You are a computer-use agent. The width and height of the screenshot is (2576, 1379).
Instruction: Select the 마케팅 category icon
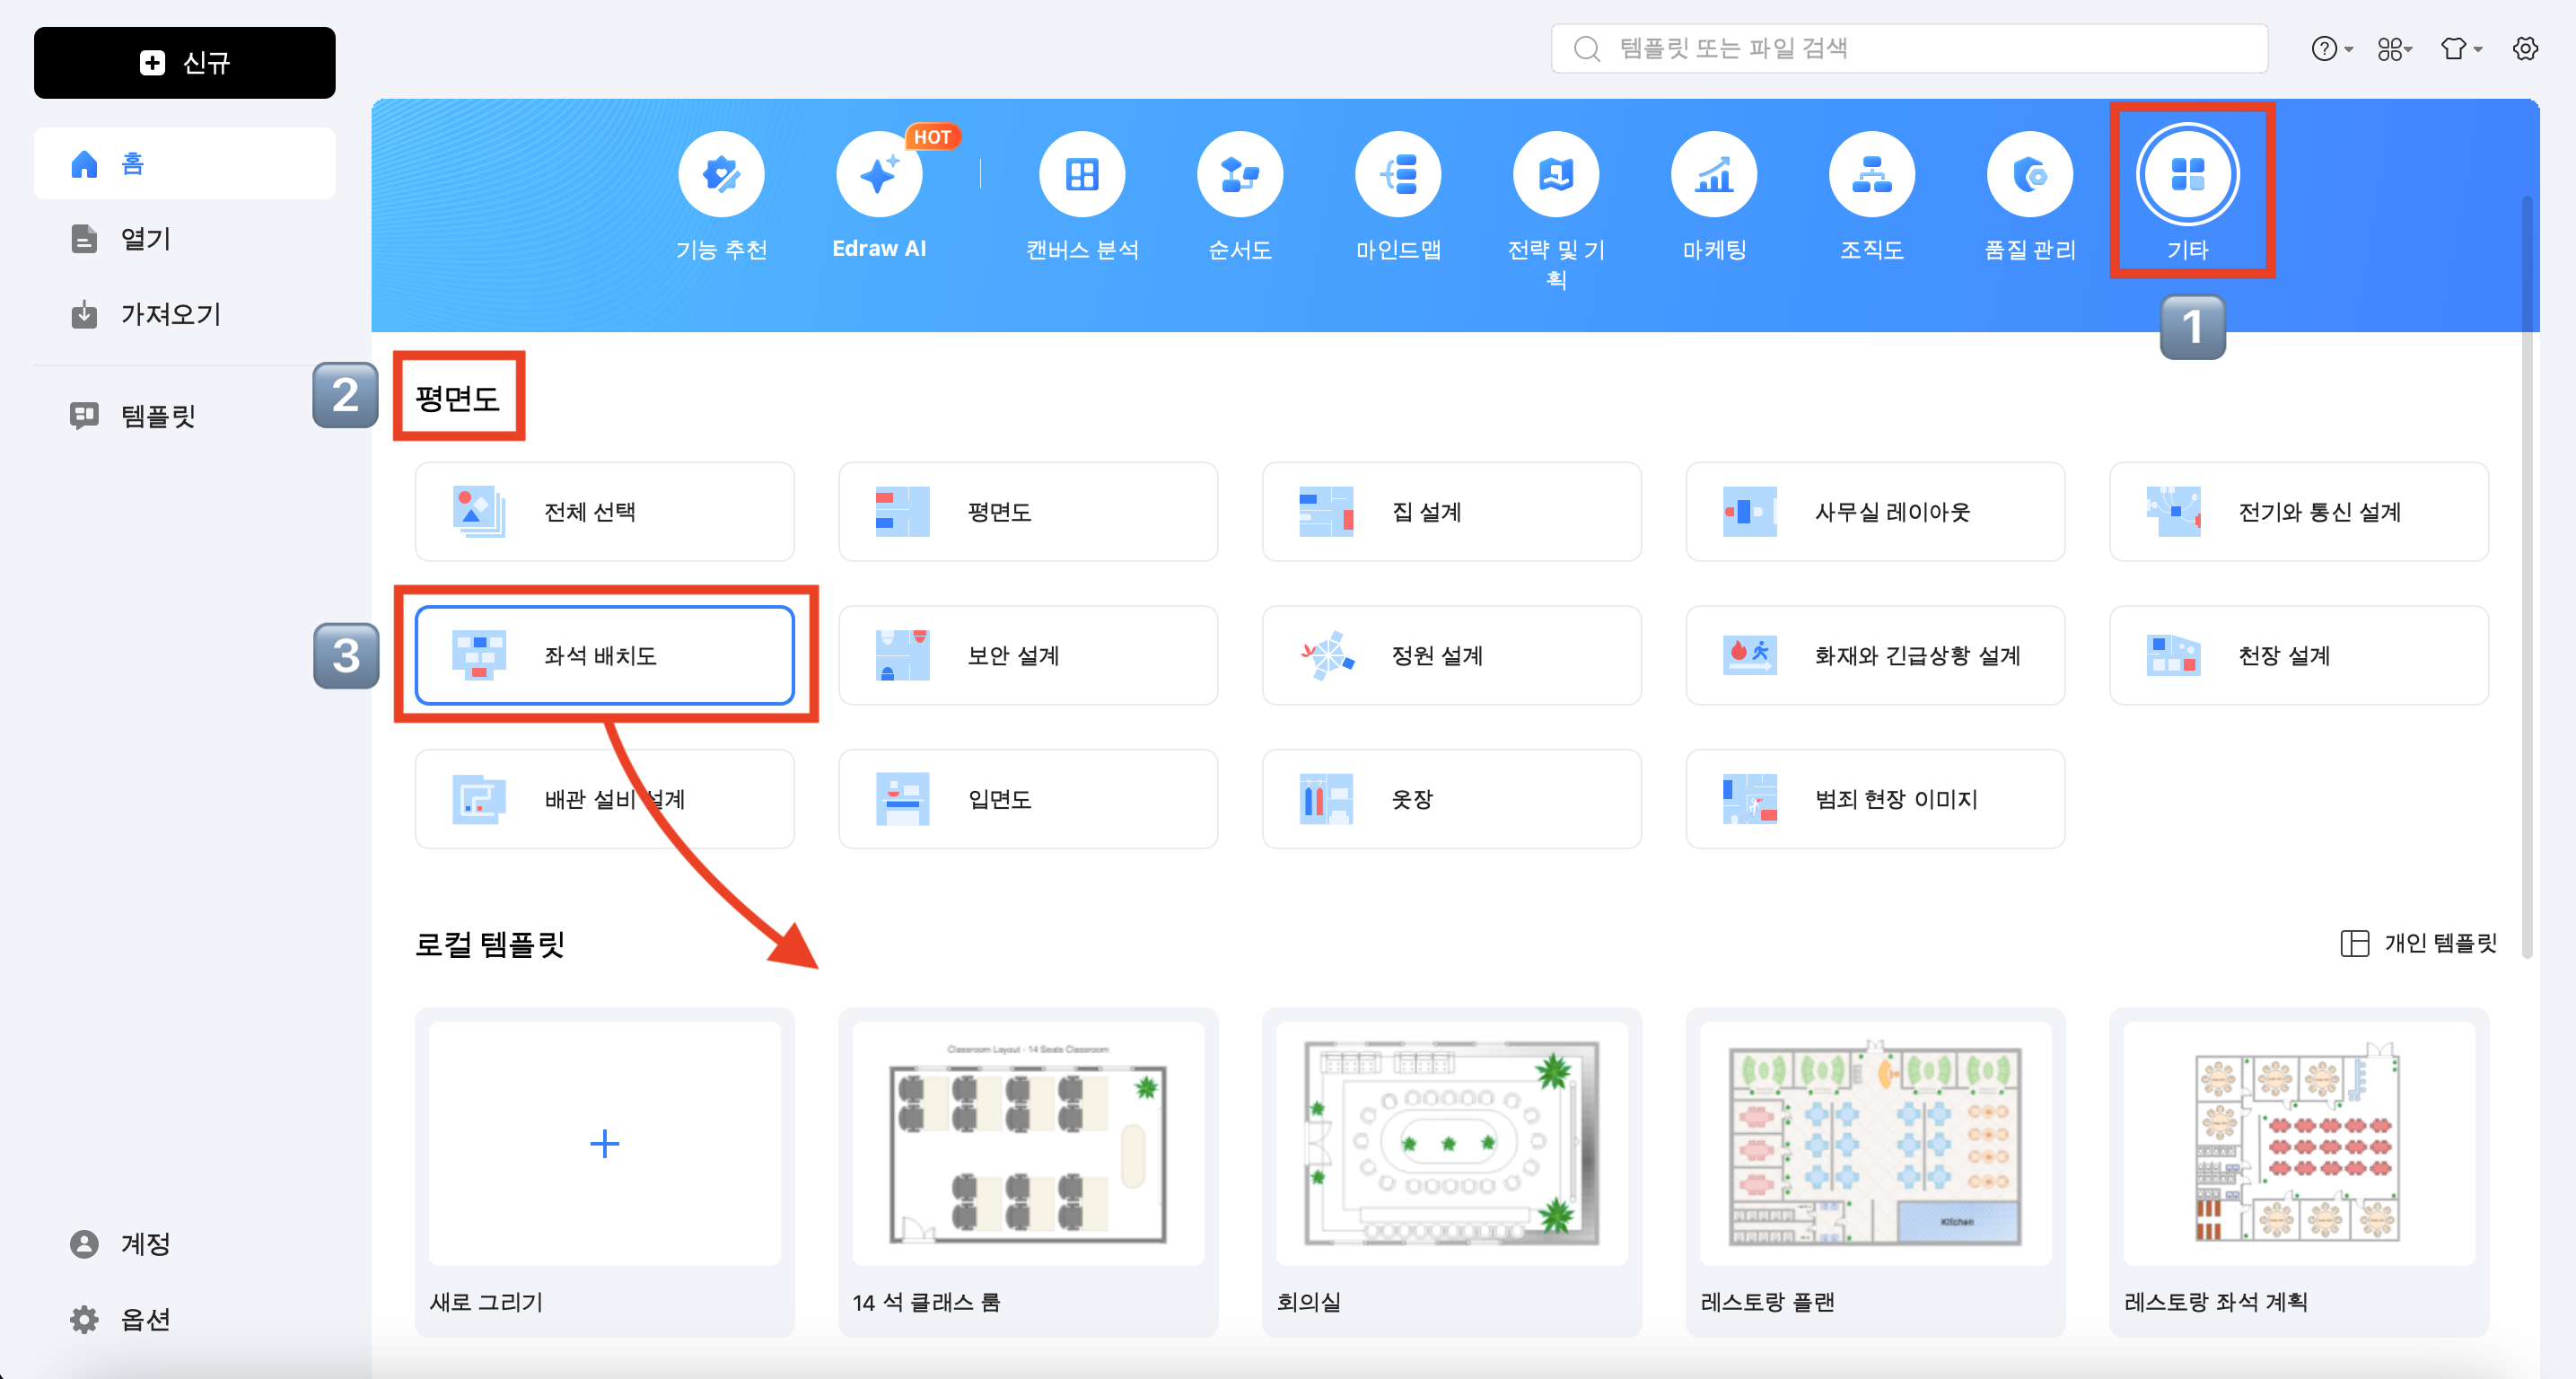pos(1714,175)
